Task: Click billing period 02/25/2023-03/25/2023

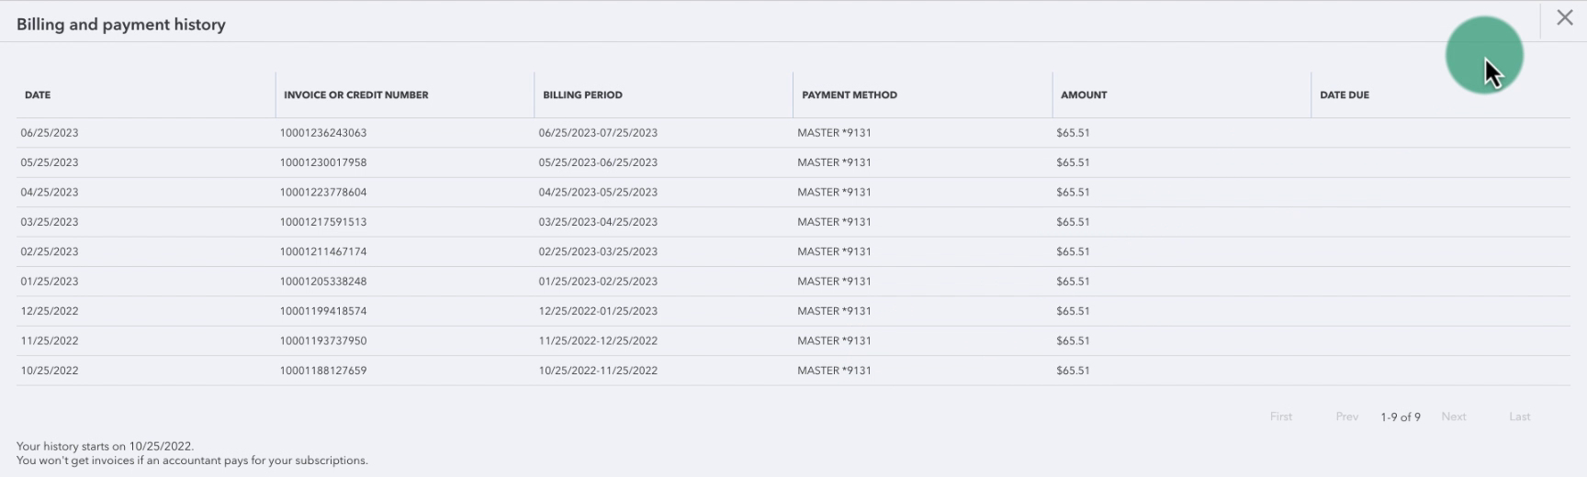Action: click(x=598, y=251)
